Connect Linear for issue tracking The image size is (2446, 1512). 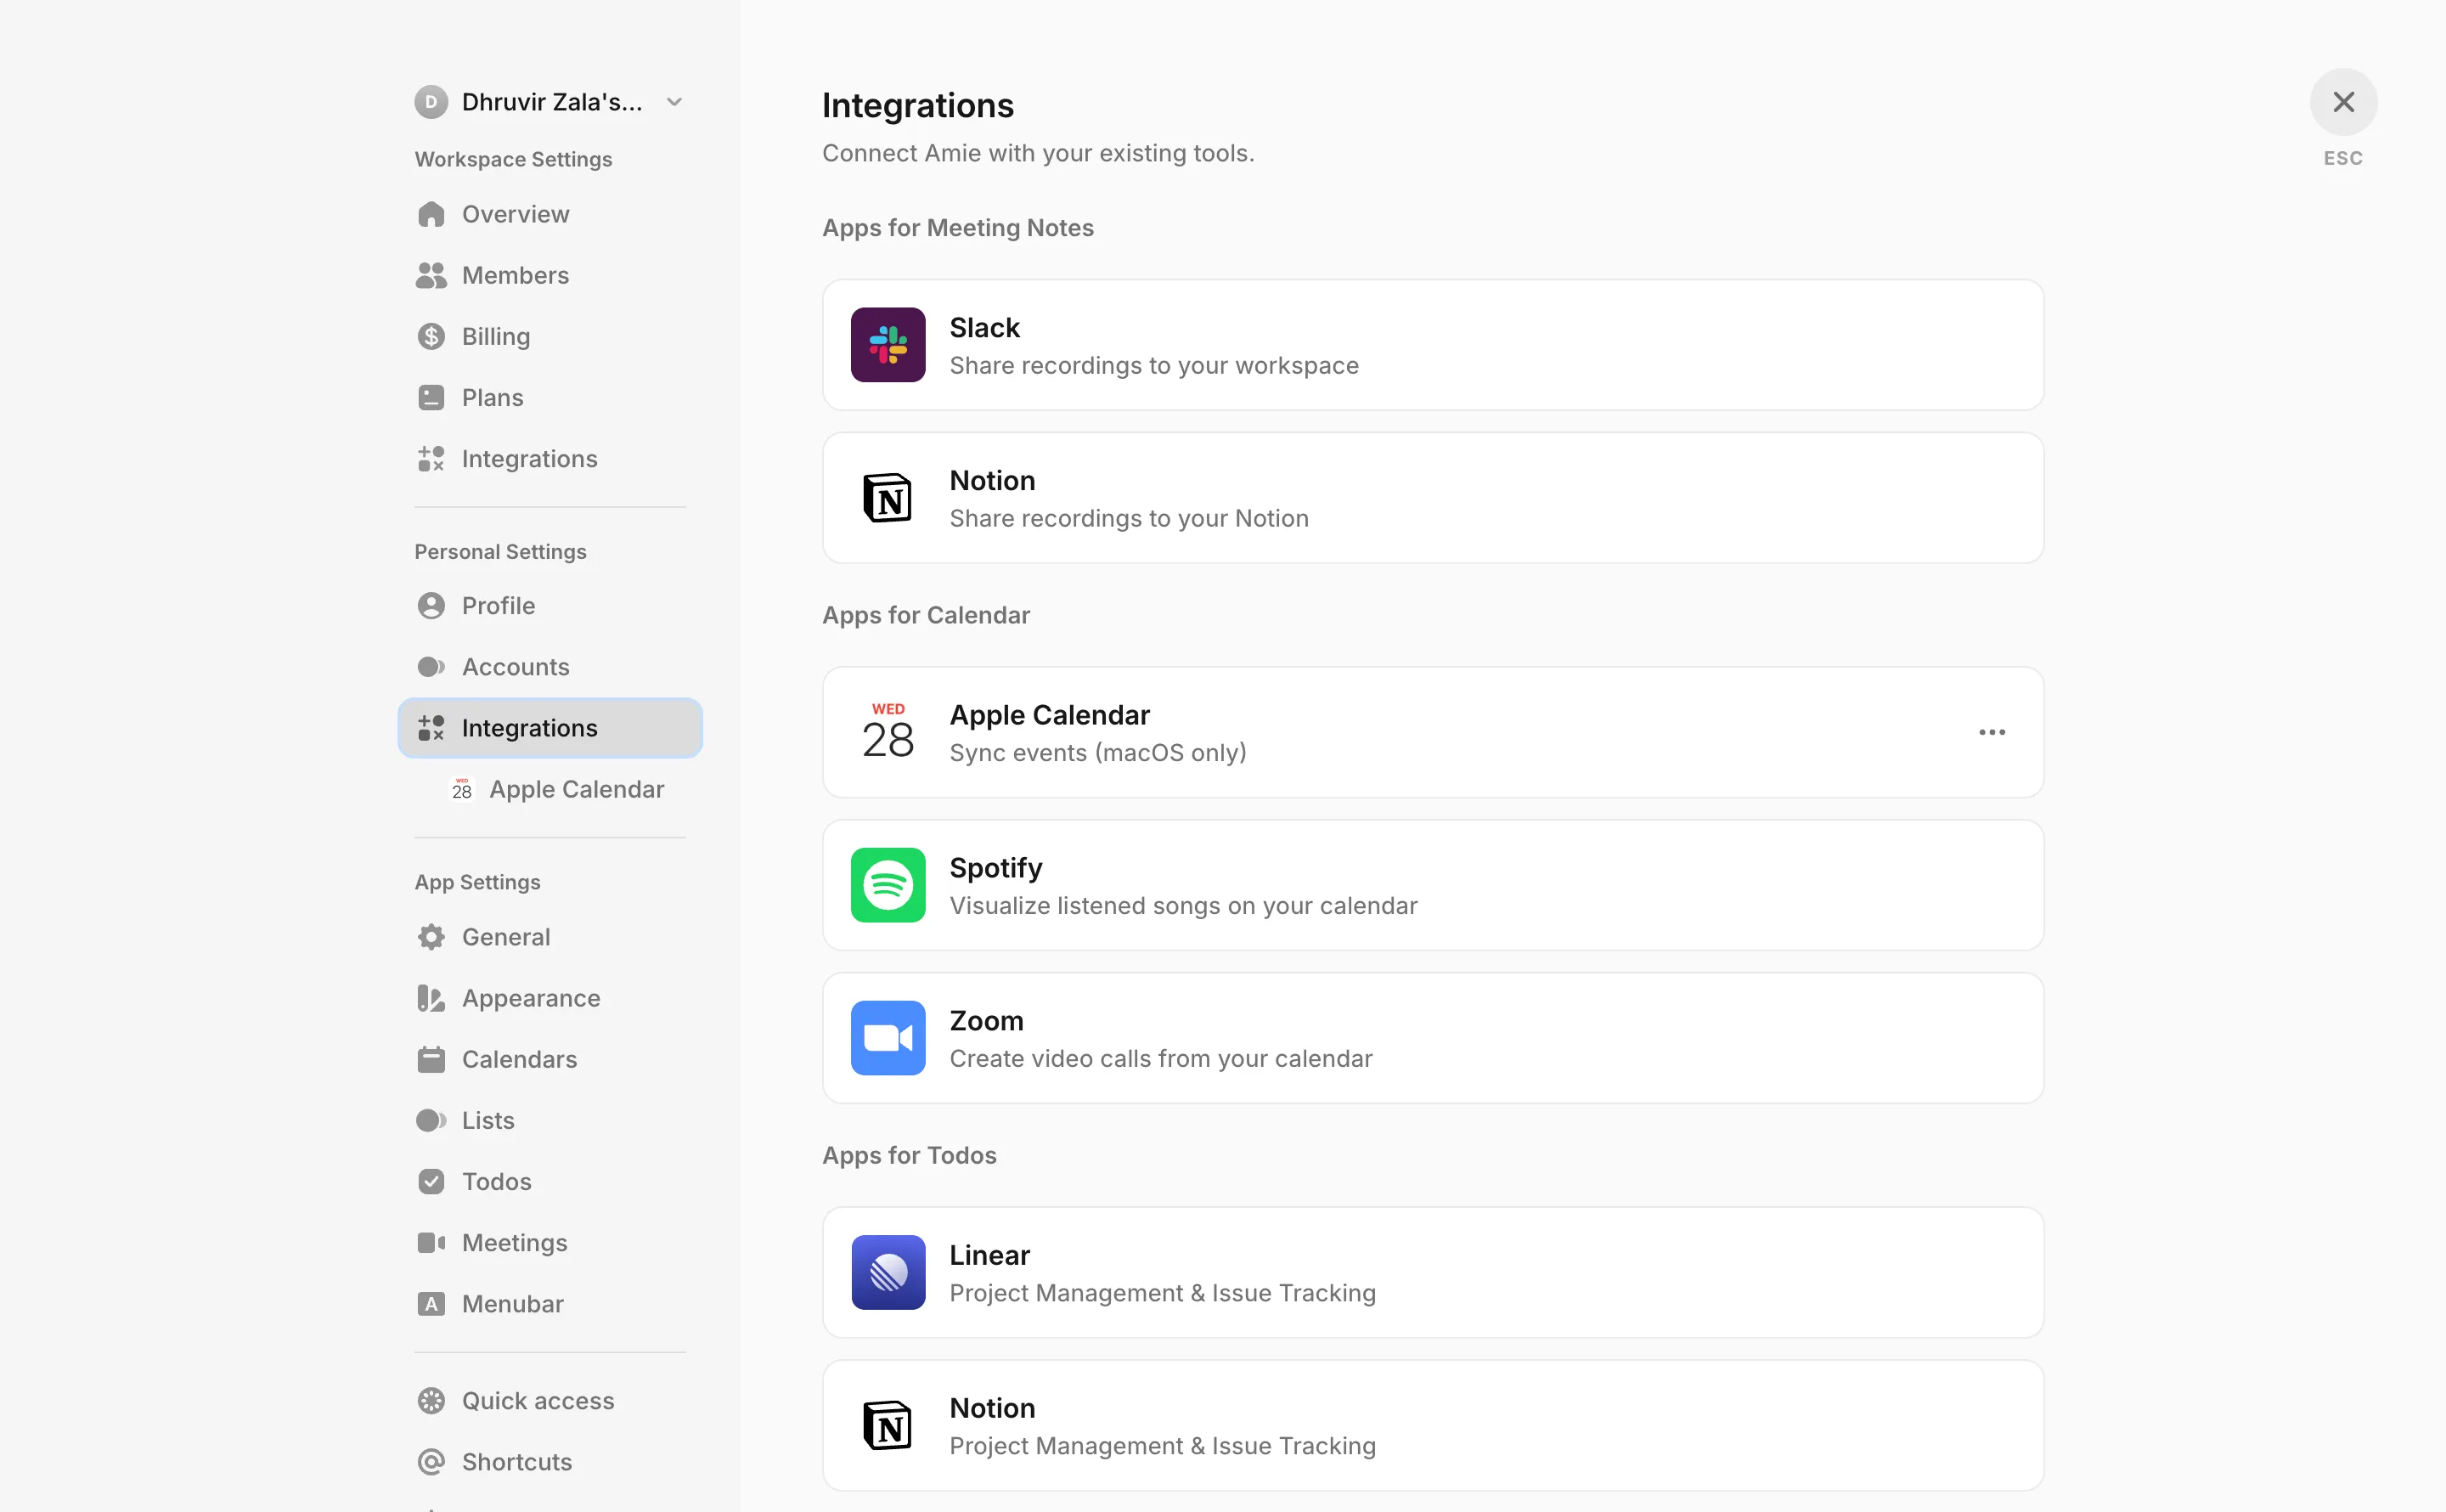[x=1433, y=1272]
